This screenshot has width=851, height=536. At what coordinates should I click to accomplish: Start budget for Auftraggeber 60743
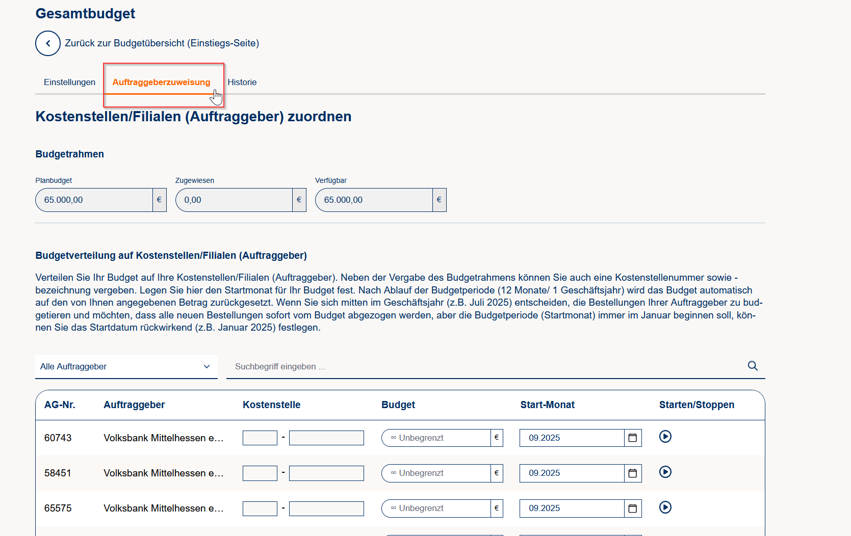click(x=665, y=437)
